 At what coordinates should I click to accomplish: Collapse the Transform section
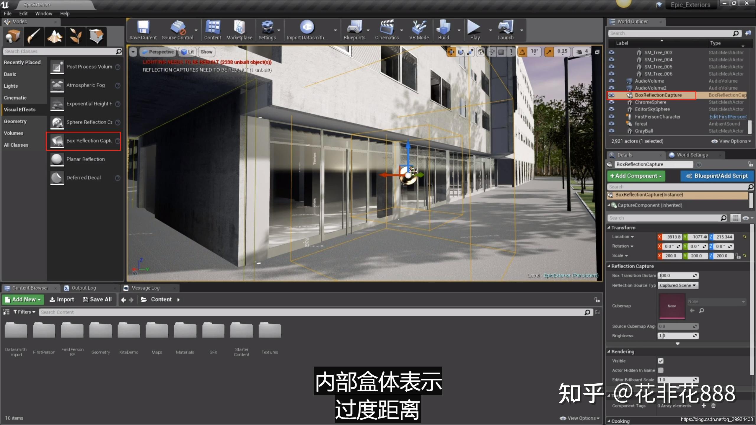[x=609, y=228]
